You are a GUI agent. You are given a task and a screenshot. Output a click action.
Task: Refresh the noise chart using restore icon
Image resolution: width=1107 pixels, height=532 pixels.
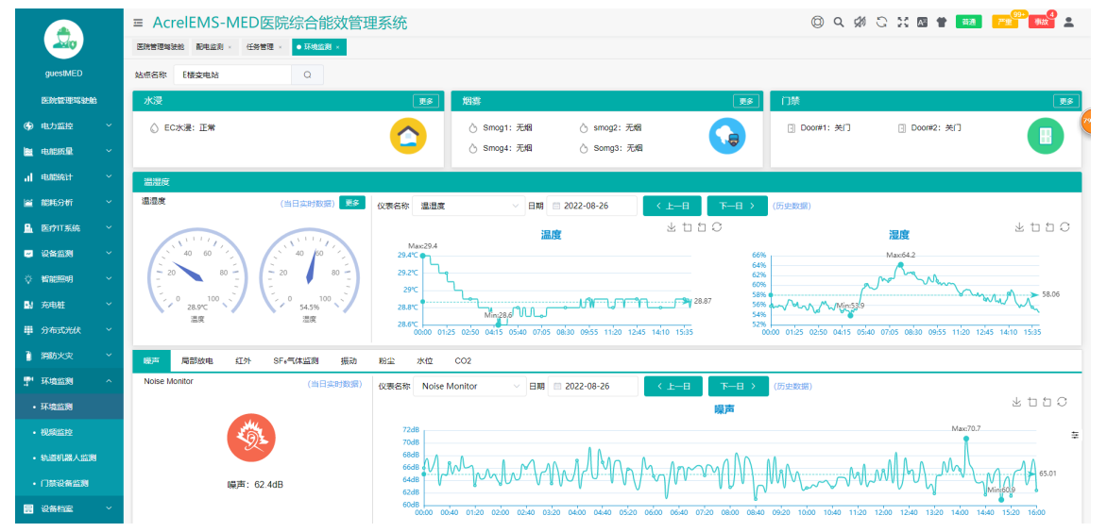tap(1063, 402)
